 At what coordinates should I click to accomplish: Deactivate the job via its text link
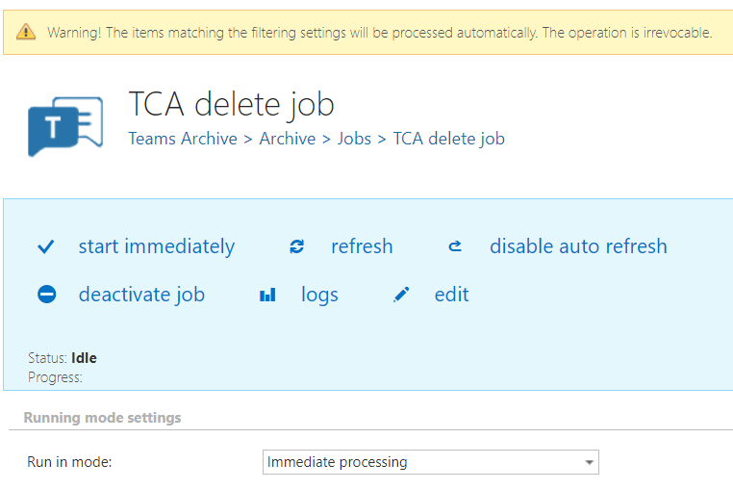coord(141,295)
